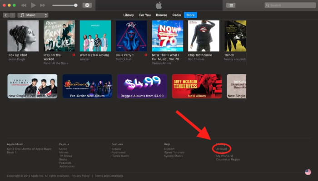This screenshot has width=318, height=181.
Task: Open the Jonas Brothers New Single banner
Action: pyautogui.click(x=32, y=86)
